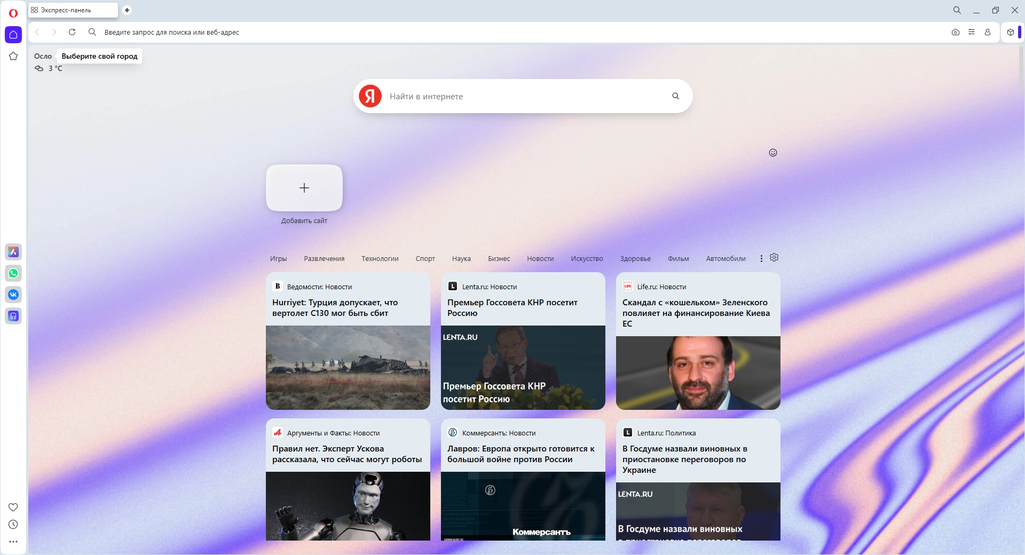The width and height of the screenshot is (1025, 555).
Task: Click the Выберите свой город tooltip
Action: click(x=99, y=56)
